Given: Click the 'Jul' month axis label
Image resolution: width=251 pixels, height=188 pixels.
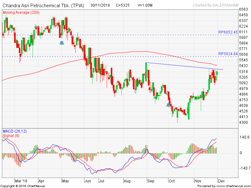Looking at the screenshot, I should (x=101, y=181).
